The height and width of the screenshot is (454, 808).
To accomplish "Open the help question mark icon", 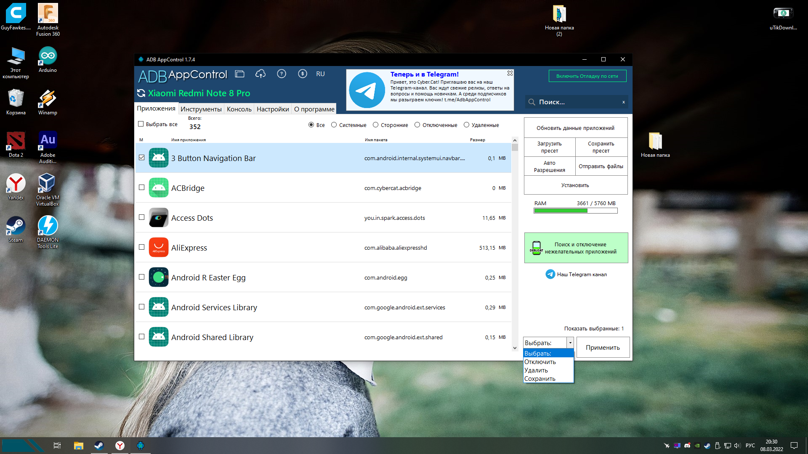I will click(x=282, y=74).
